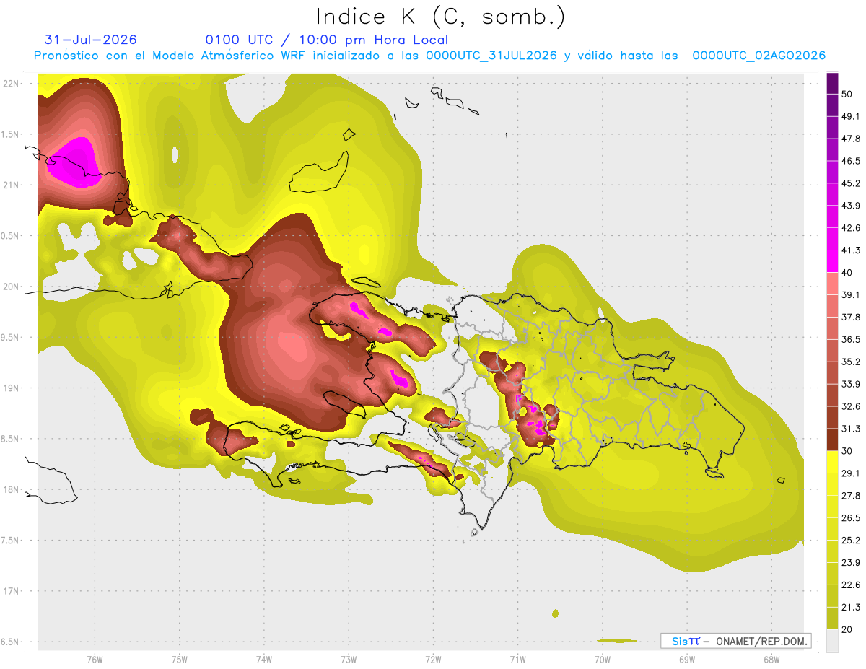This screenshot has width=866, height=669.
Task: Click the legend value "29.1"
Action: tap(851, 473)
